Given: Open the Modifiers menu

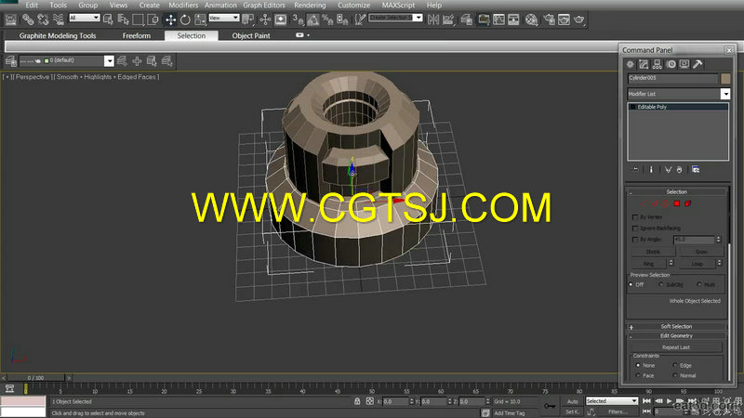Looking at the screenshot, I should pyautogui.click(x=183, y=6).
